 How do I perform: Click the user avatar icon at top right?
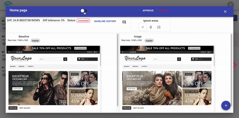coord(231,4)
